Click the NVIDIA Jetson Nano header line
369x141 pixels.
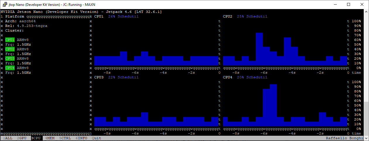81,12
